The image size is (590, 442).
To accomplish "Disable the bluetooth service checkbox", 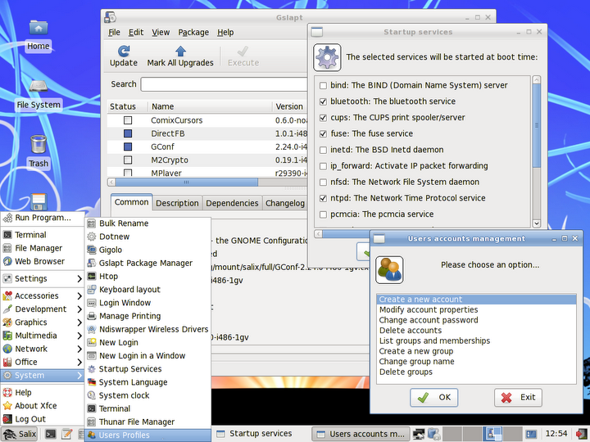I will click(323, 101).
